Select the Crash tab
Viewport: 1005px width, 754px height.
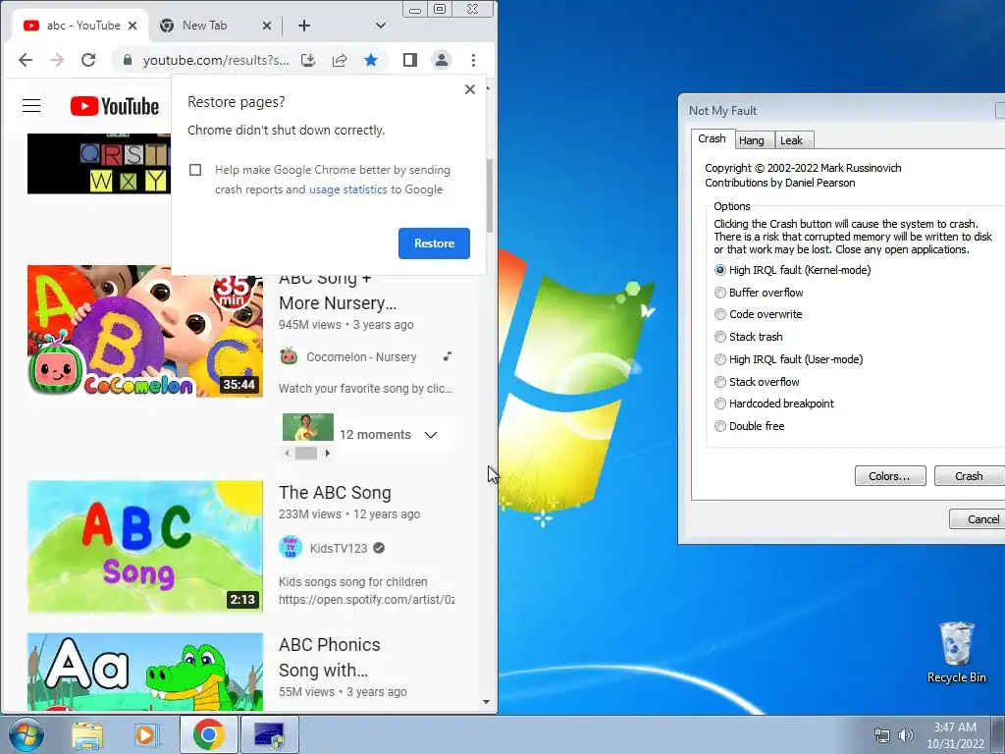[x=712, y=139]
